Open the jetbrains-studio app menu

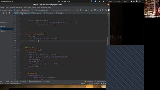pyautogui.click(x=7, y=1)
